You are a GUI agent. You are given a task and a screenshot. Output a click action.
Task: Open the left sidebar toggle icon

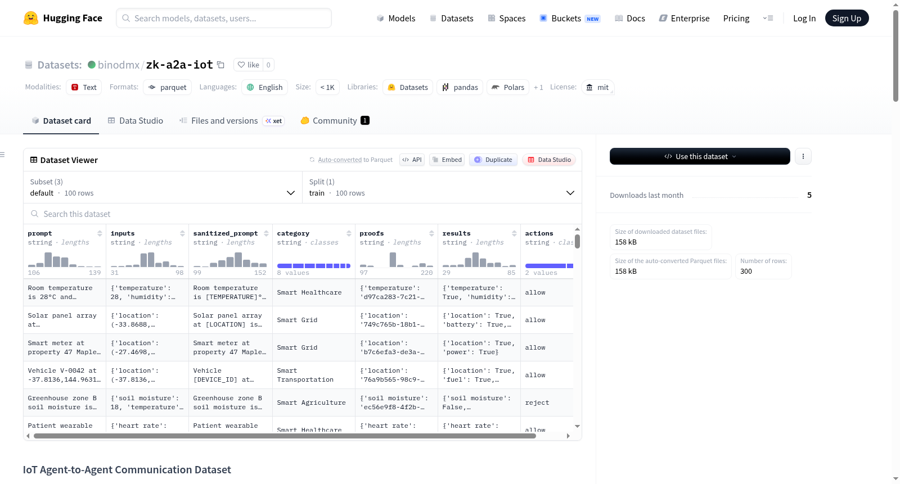tap(2, 155)
